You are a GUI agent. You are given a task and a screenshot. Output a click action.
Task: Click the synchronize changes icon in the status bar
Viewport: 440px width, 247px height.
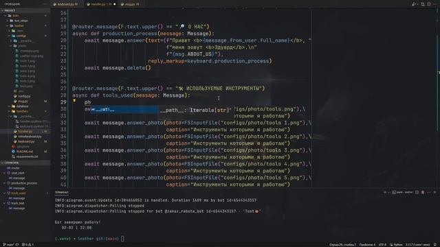pyautogui.click(x=17, y=245)
